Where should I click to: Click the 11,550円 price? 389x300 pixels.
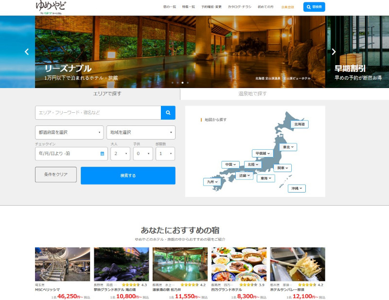pos(188,296)
